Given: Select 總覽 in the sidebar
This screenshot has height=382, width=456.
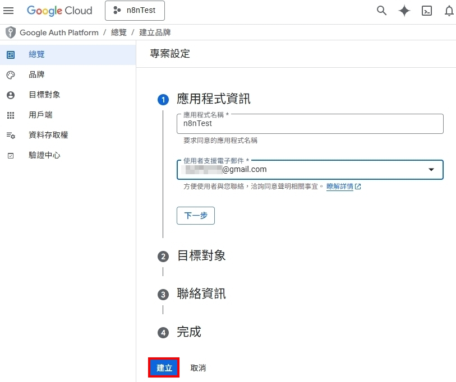Looking at the screenshot, I should pyautogui.click(x=68, y=55).
